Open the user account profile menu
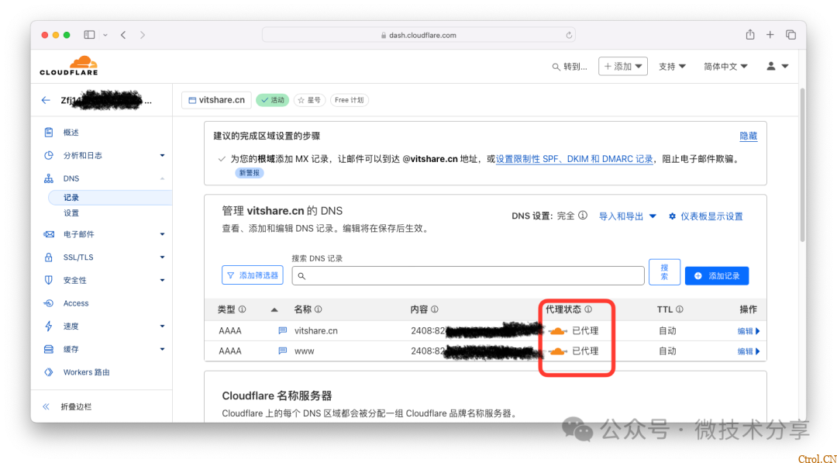 click(x=777, y=67)
